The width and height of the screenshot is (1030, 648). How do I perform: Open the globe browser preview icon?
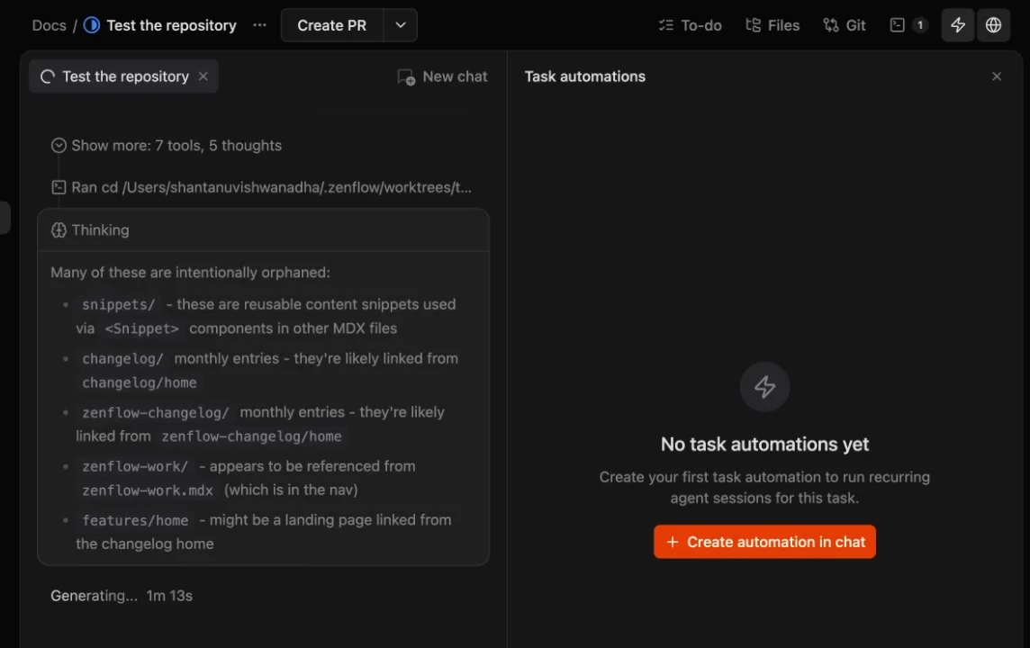pyautogui.click(x=993, y=25)
